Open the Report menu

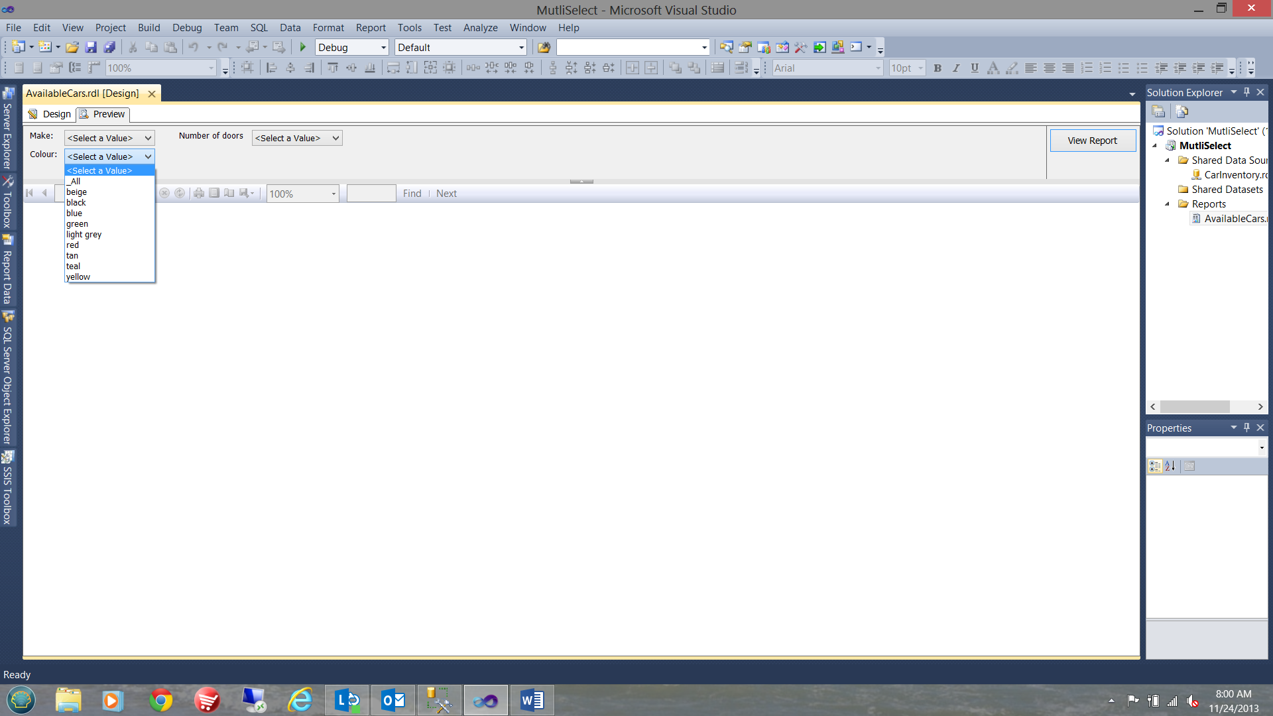(x=370, y=28)
